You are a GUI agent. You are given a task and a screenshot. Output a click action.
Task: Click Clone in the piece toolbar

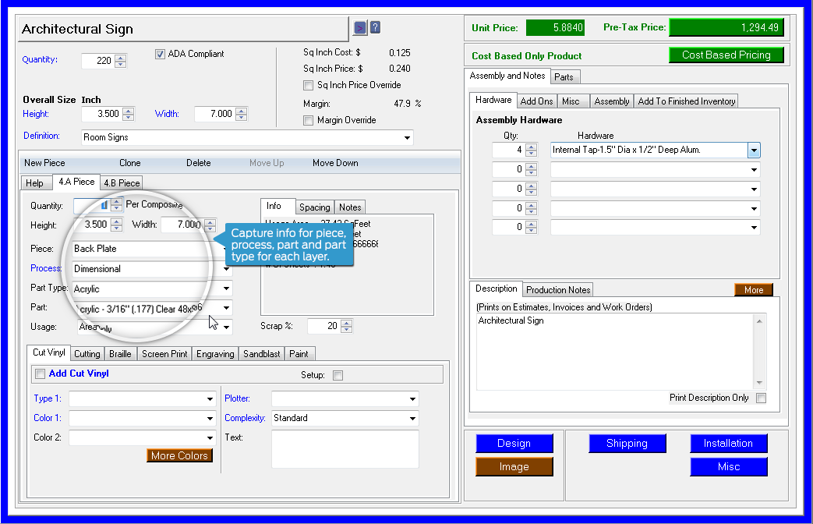(x=129, y=163)
